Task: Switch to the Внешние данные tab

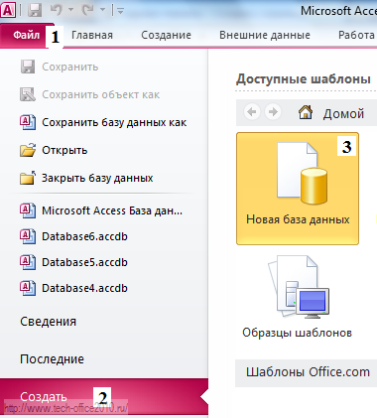Action: 265,35
